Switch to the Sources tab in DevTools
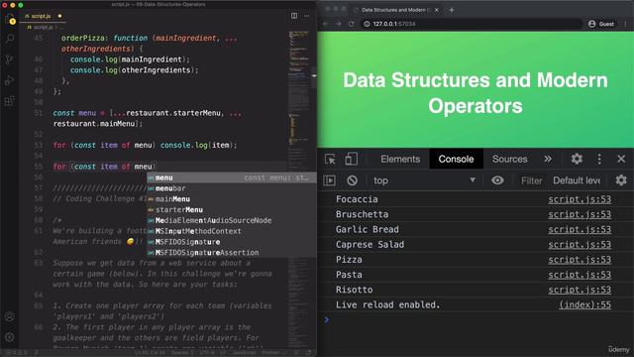 point(509,159)
